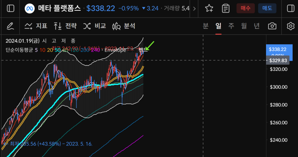Click the -0.95% change percentage in header
Screen dimensions: 298x157
coord(129,8)
